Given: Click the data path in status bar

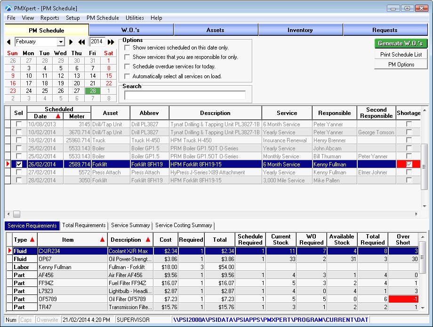Looking at the screenshot, I should tap(271, 320).
